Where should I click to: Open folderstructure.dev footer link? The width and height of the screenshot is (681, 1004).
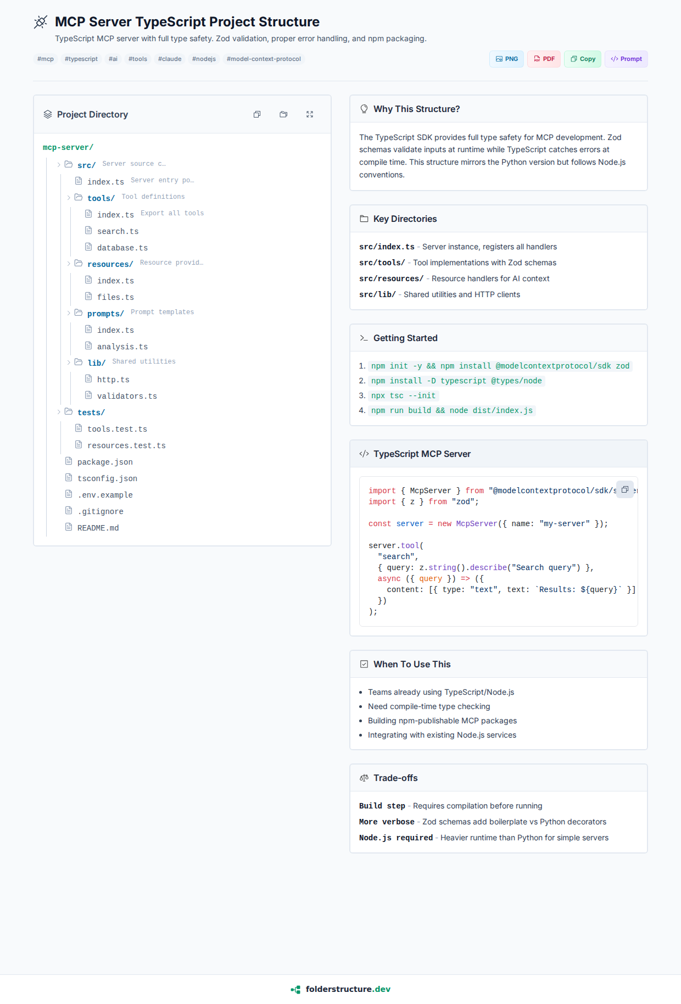pyautogui.click(x=341, y=989)
